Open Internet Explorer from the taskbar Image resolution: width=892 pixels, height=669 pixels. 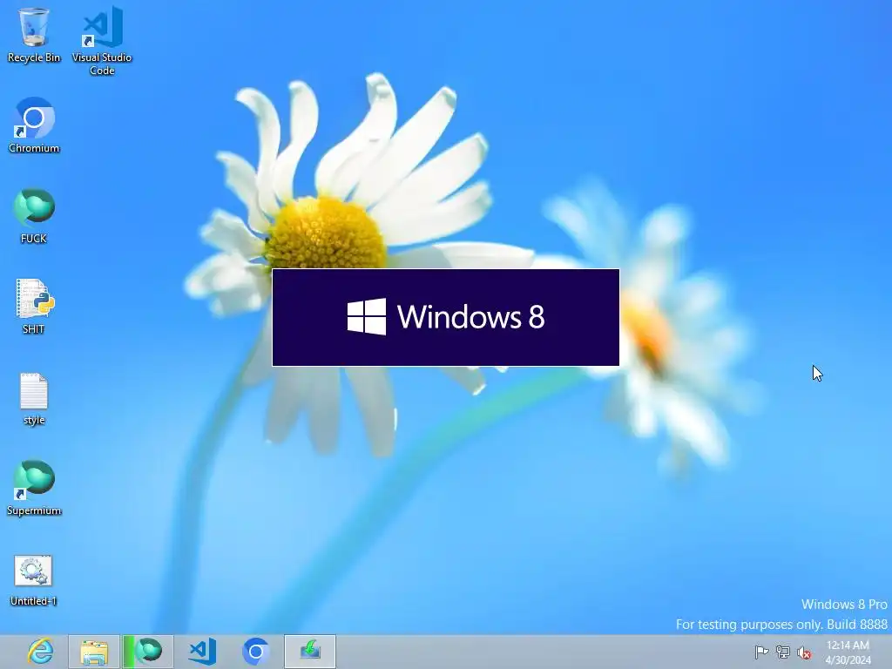(40, 652)
